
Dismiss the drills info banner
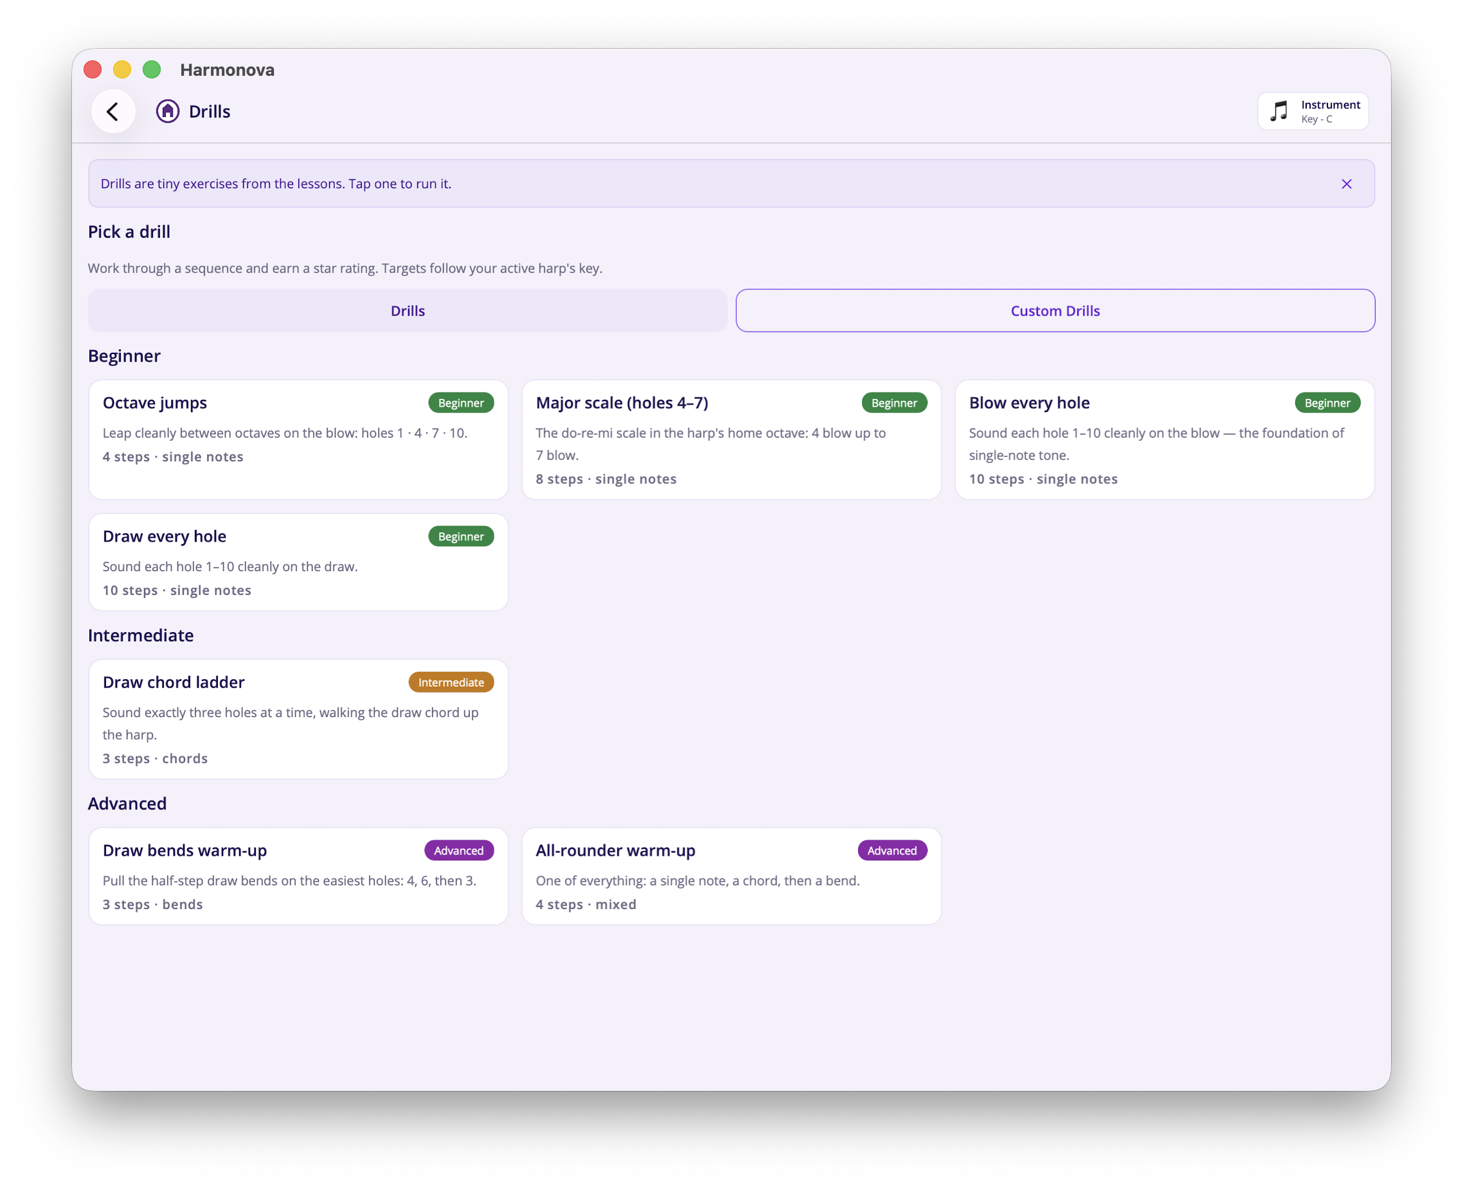1346,184
